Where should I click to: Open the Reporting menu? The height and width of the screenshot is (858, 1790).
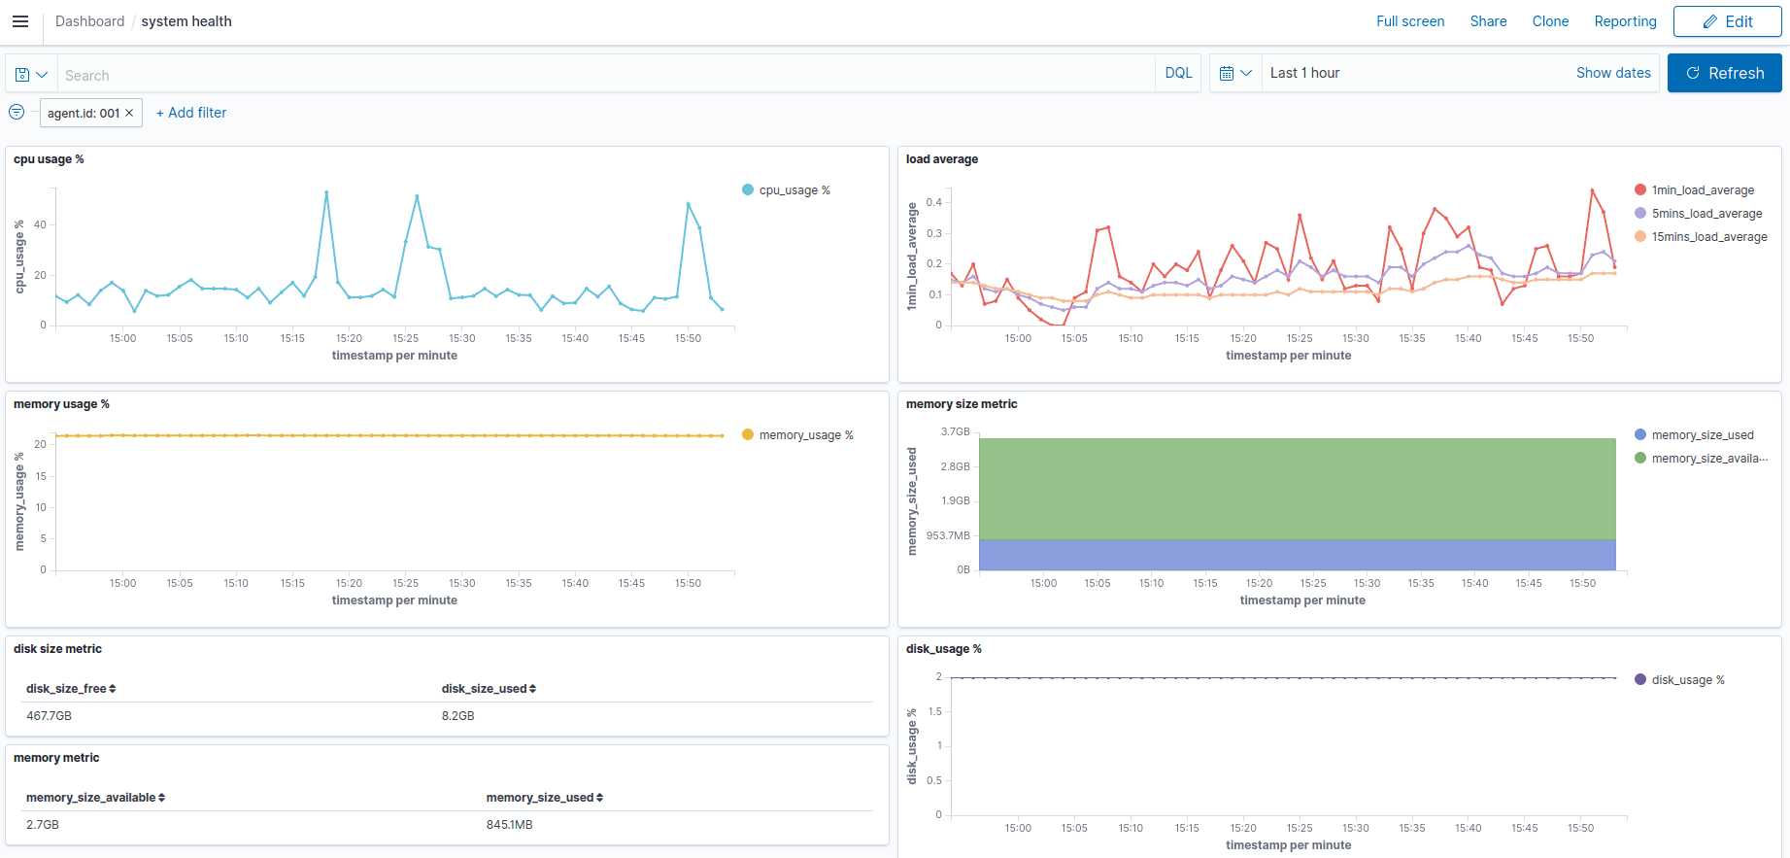[1625, 21]
